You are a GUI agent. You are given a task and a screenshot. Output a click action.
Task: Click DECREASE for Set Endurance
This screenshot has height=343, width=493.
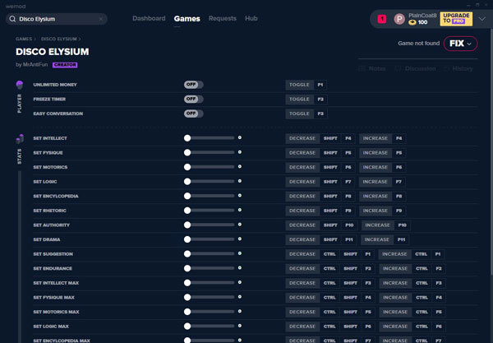click(302, 268)
